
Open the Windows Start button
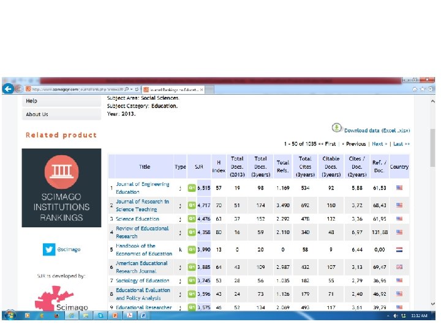pos(10,315)
